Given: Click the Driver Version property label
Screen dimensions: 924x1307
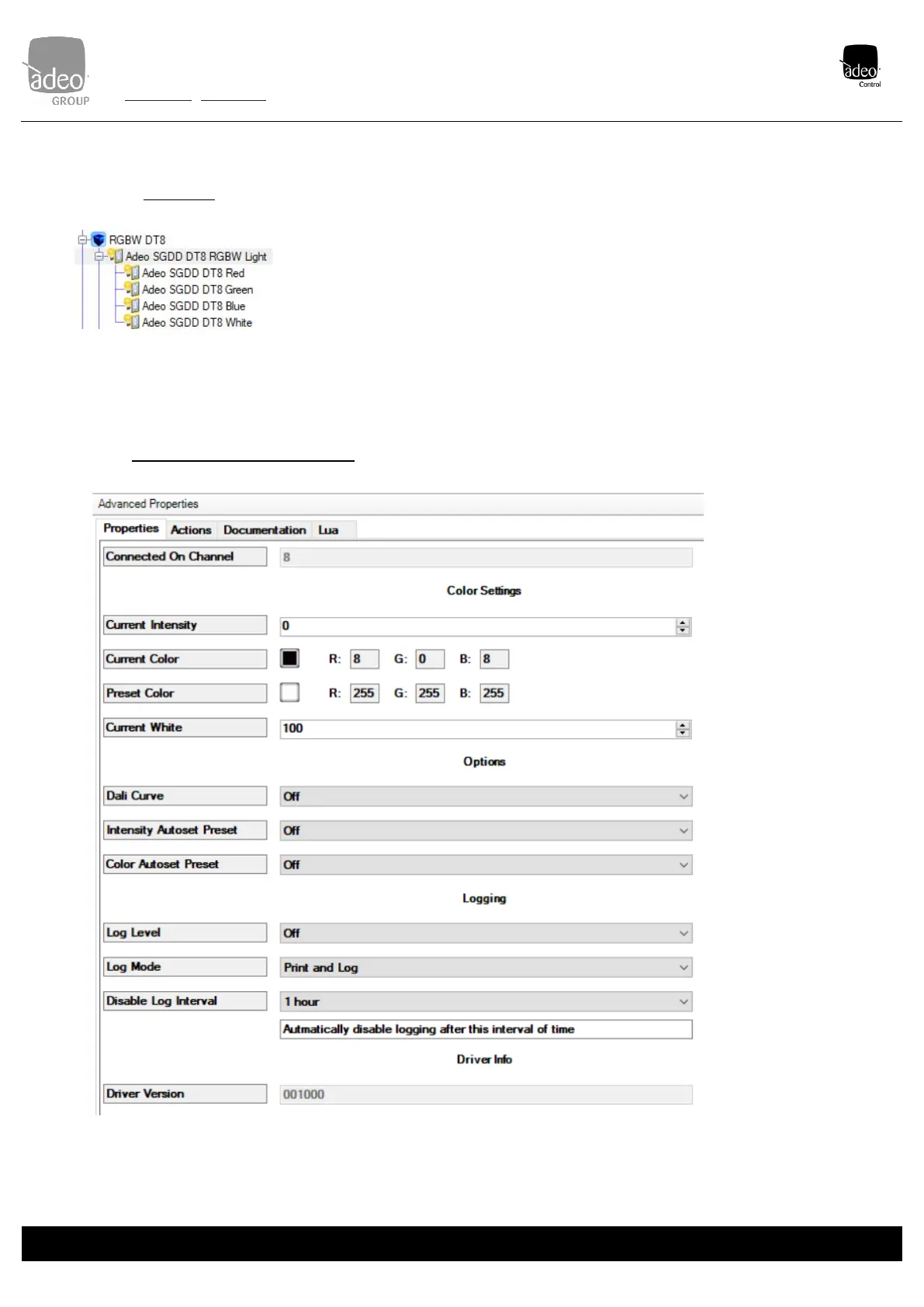Looking at the screenshot, I should (x=185, y=1094).
